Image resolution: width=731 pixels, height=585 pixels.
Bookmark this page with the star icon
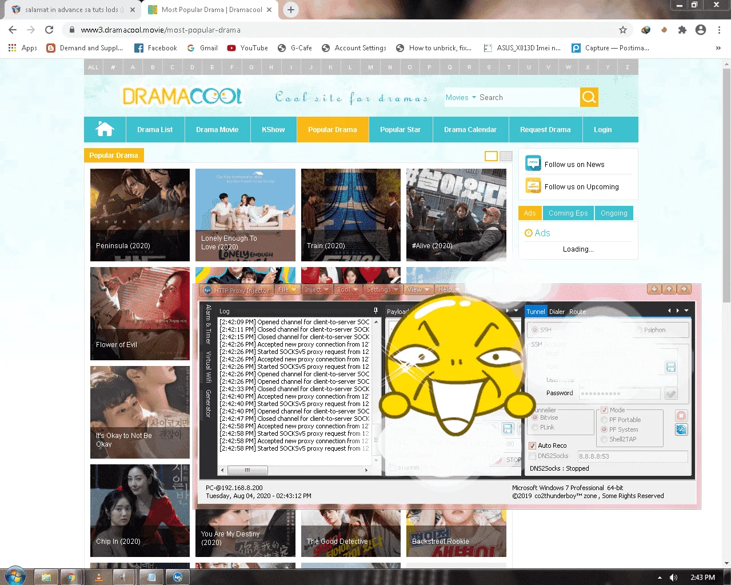point(623,30)
